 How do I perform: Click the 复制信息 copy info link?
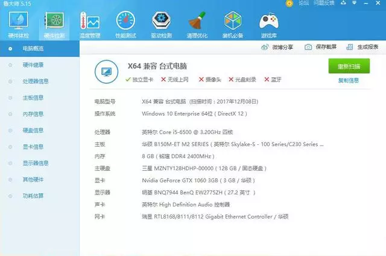pos(349,80)
